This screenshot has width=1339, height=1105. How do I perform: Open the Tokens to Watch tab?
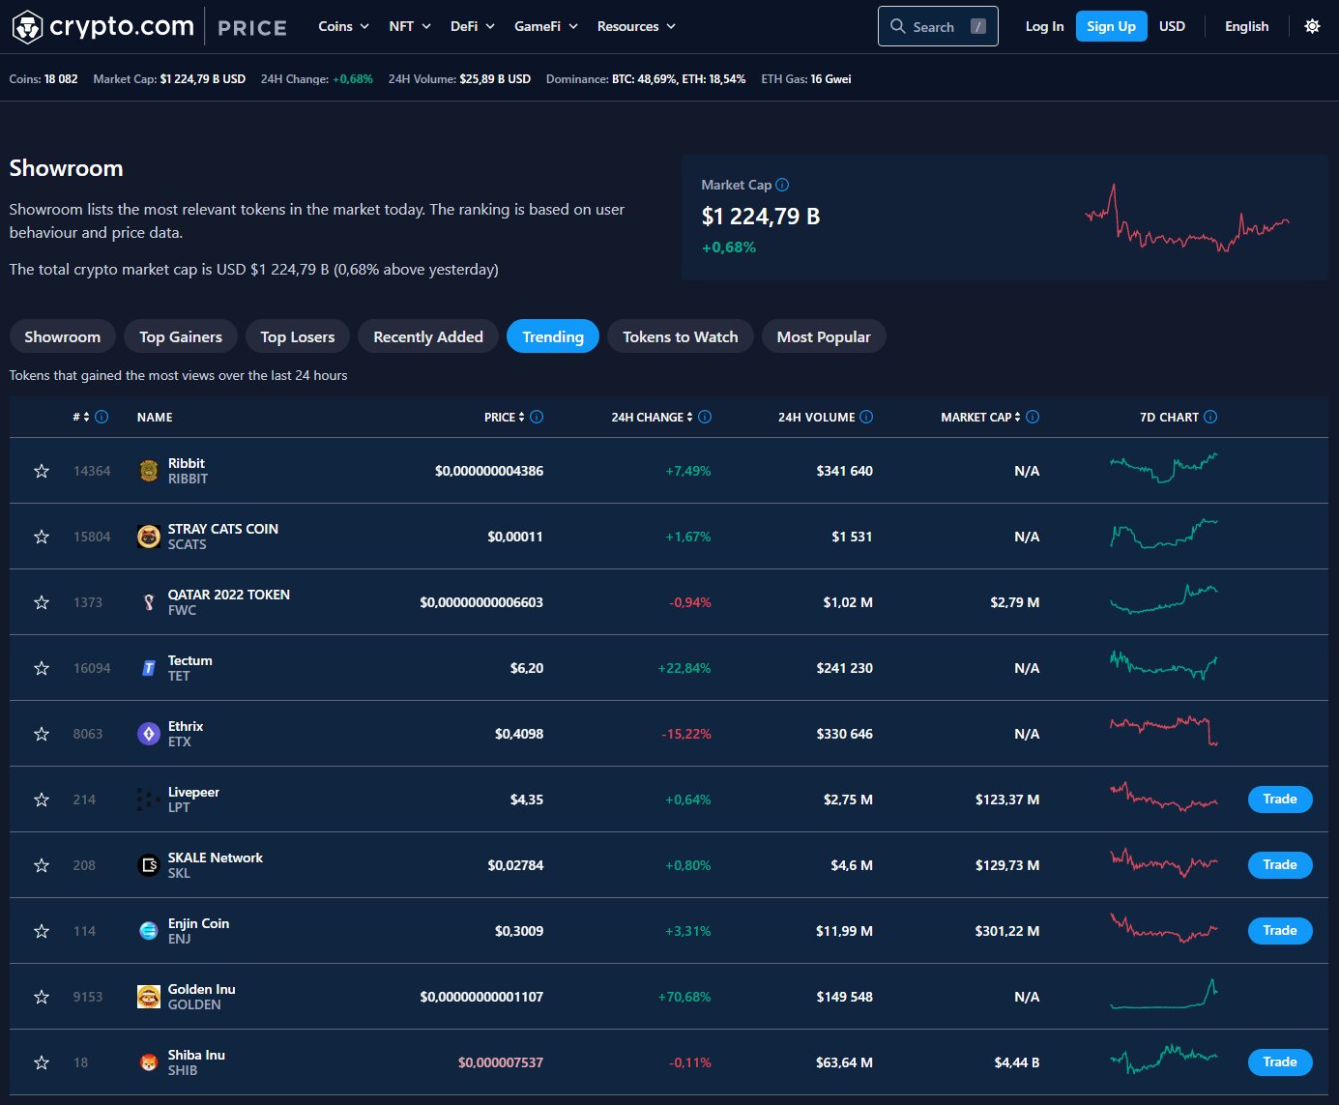pyautogui.click(x=680, y=335)
